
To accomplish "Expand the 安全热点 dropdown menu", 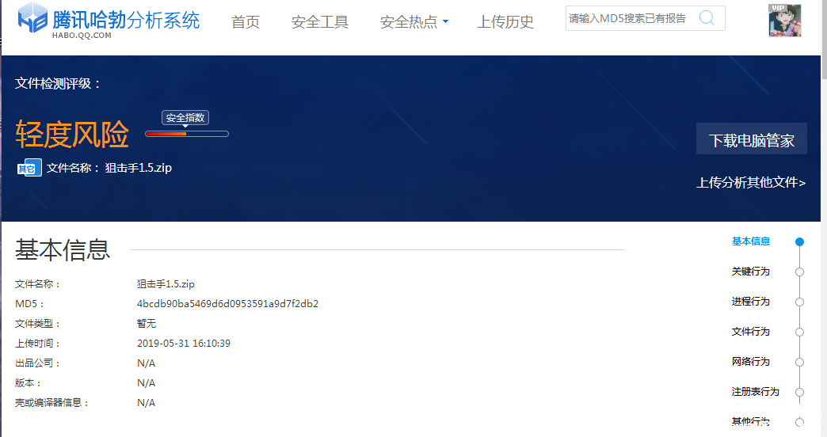I will point(413,22).
